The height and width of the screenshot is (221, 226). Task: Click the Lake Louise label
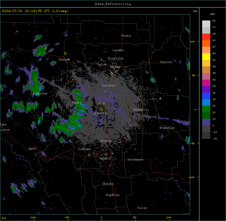coord(5,127)
